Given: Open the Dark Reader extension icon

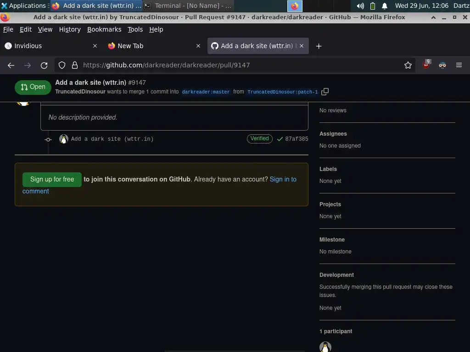Looking at the screenshot, I should point(442,65).
